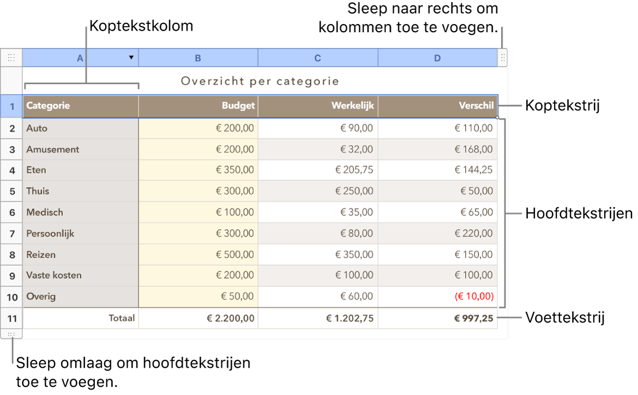Click the row resize handle below row 11
Screen dimensions: 638x395
pos(11,334)
